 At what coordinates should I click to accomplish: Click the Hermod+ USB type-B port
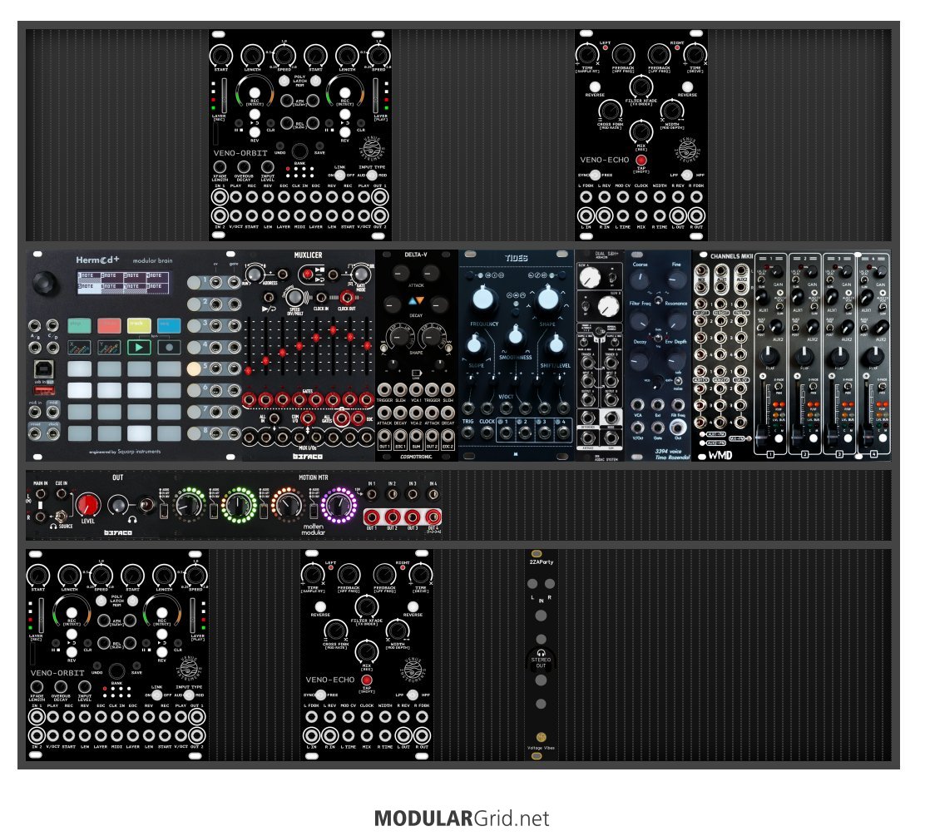coord(43,369)
